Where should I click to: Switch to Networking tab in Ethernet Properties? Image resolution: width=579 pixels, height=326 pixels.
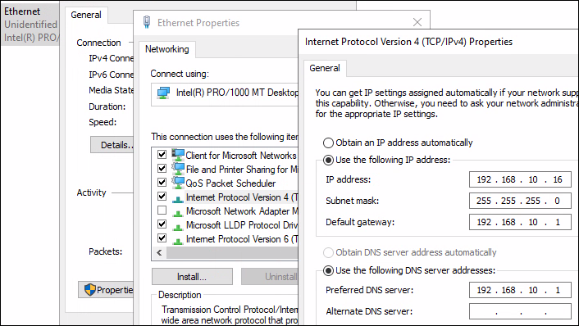(167, 49)
